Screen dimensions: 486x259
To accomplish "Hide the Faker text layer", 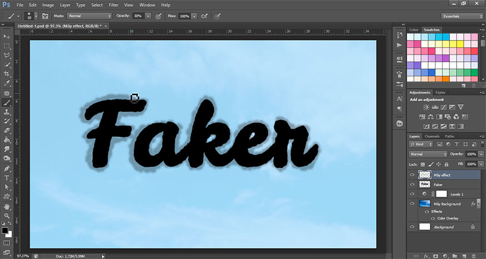I will point(412,185).
